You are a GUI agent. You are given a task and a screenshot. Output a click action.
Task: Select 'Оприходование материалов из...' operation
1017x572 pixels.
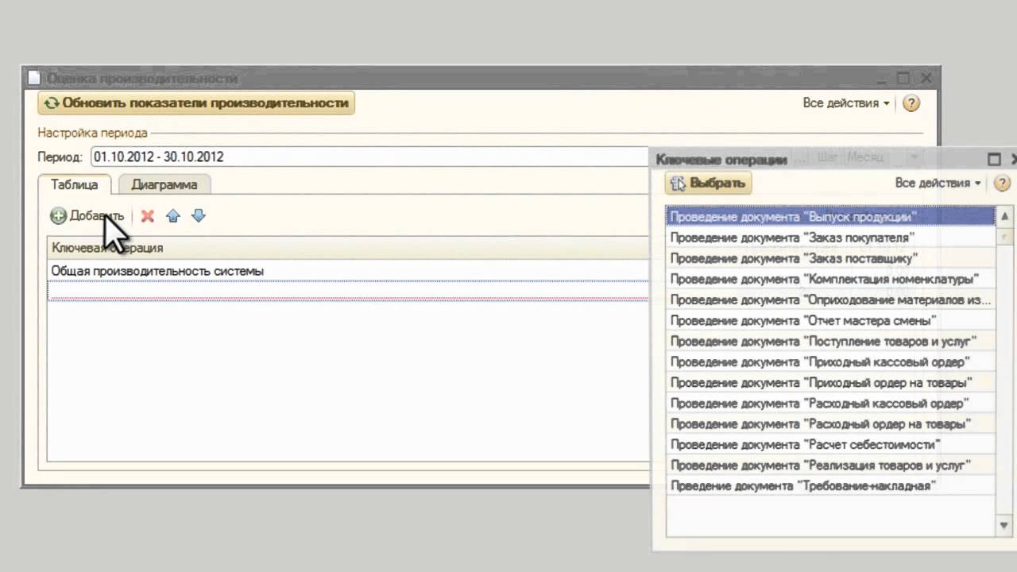point(830,300)
